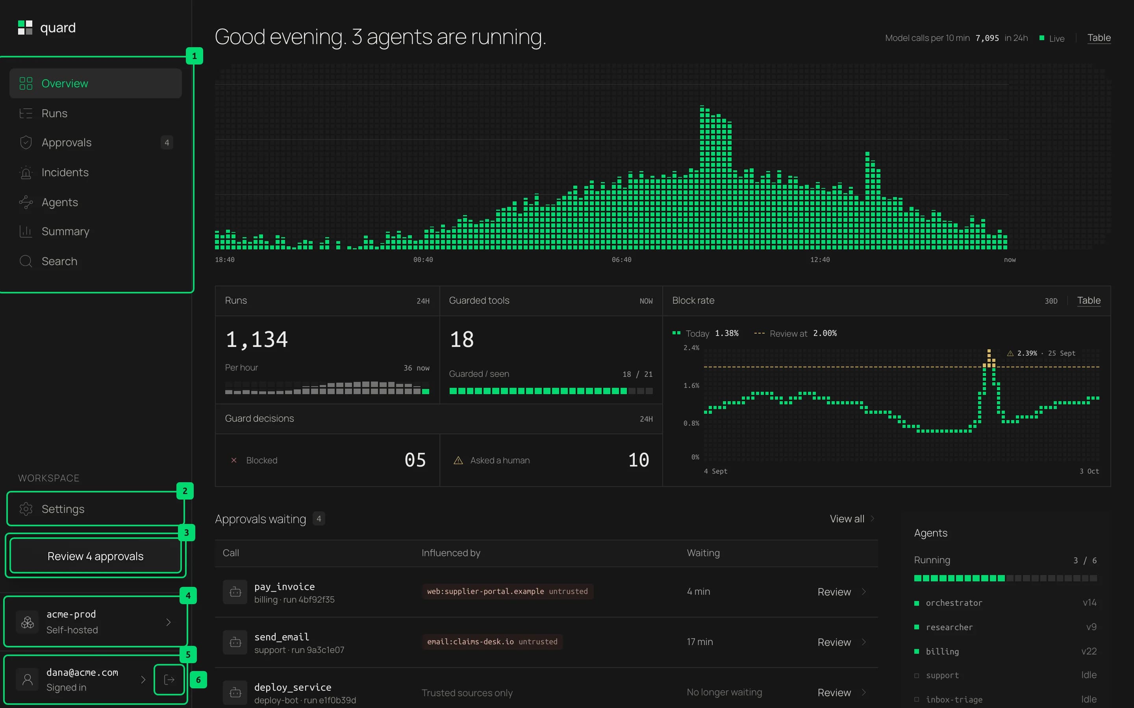Switch model calls chart to Table
1134x708 pixels.
[x=1099, y=38]
